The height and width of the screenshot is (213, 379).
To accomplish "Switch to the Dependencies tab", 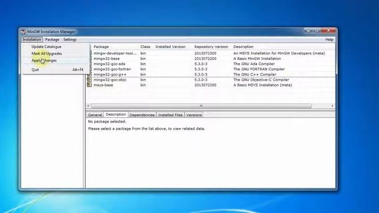I will [x=142, y=115].
